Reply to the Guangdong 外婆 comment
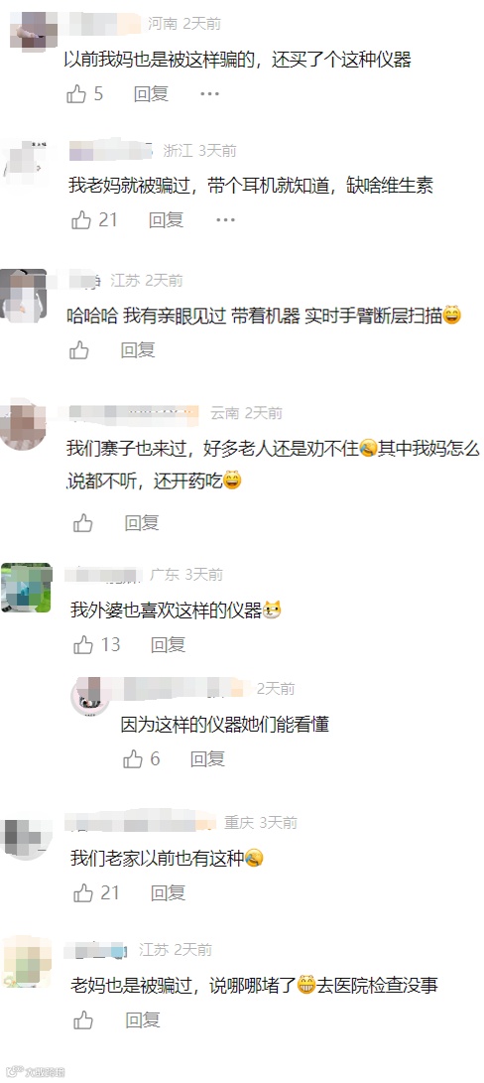 169,645
